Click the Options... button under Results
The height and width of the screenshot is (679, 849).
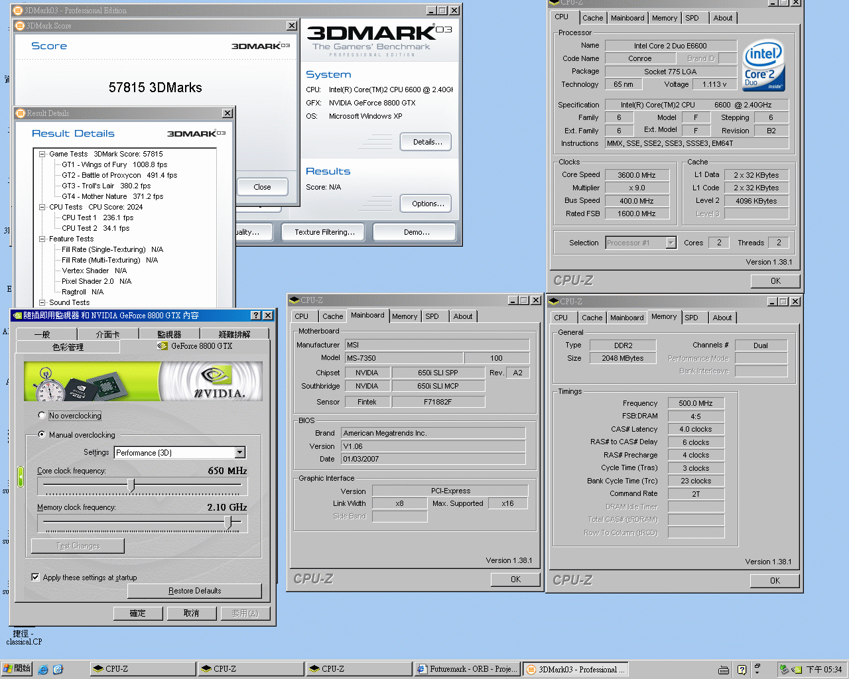pos(426,204)
